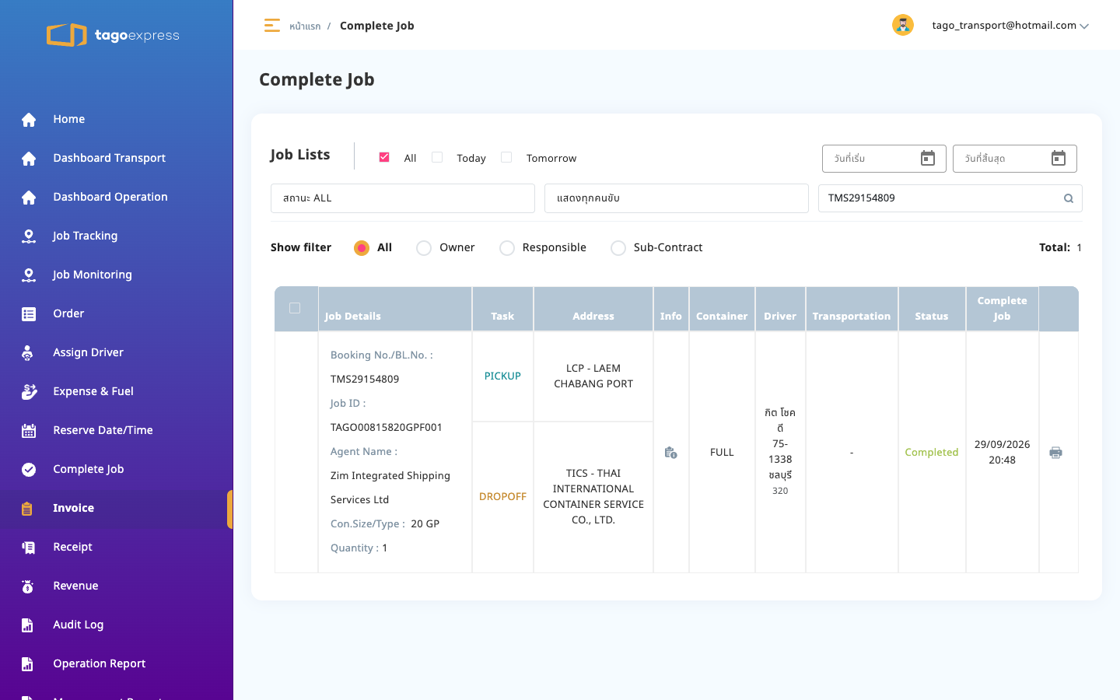The width and height of the screenshot is (1120, 700).
Task: Click the tago_transport@hotmail.com account name
Action: pyautogui.click(x=1004, y=26)
